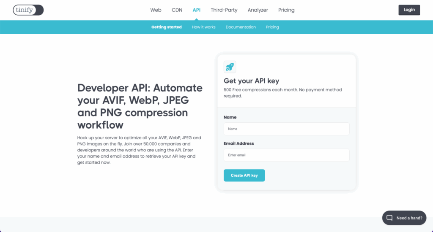
Task: Click the Get your API key heading
Action: pos(251,81)
